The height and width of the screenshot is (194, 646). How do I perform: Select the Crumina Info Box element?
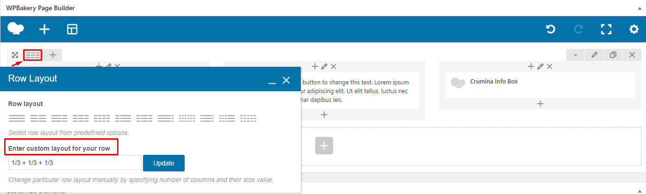click(540, 84)
